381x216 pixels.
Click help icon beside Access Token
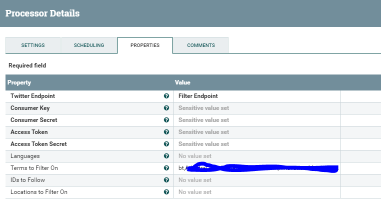pyautogui.click(x=166, y=132)
